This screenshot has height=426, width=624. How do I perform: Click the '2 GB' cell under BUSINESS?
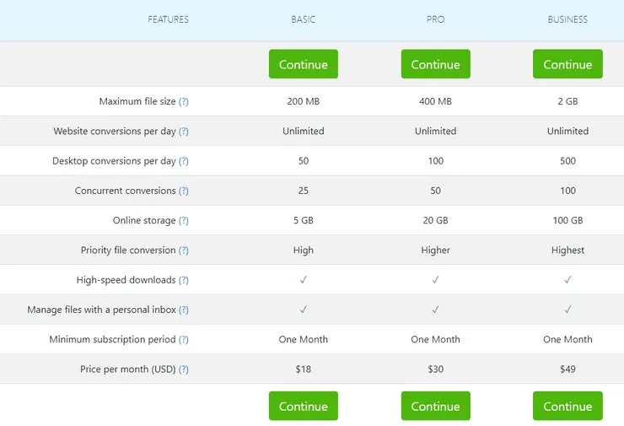[568, 101]
